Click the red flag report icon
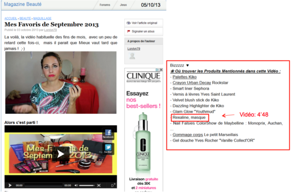292x193 pixels. click(x=129, y=31)
